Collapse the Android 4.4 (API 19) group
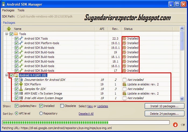The image size is (188, 132). 7,75
